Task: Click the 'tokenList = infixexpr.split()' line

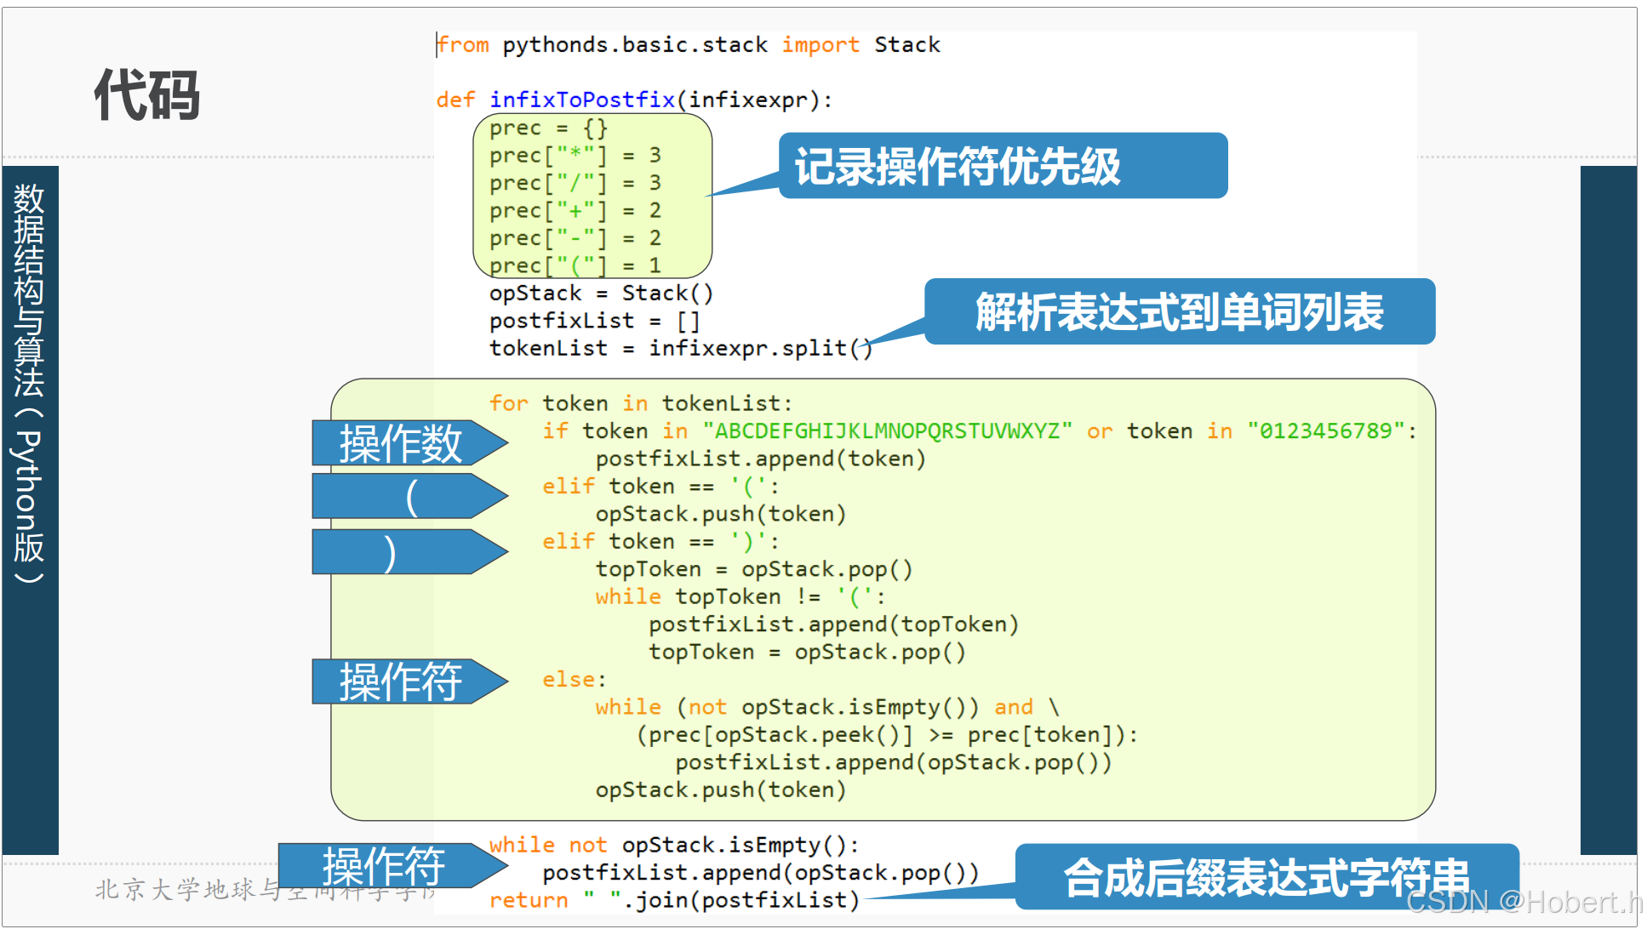Action: pyautogui.click(x=680, y=348)
